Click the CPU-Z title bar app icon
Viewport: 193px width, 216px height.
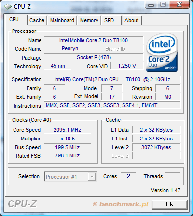pos(8,7)
